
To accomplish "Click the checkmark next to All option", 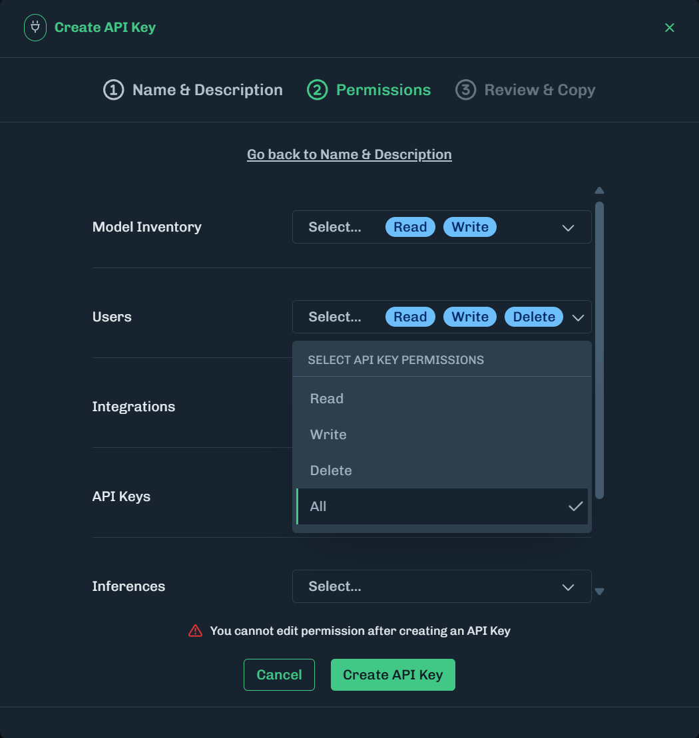I will (575, 506).
